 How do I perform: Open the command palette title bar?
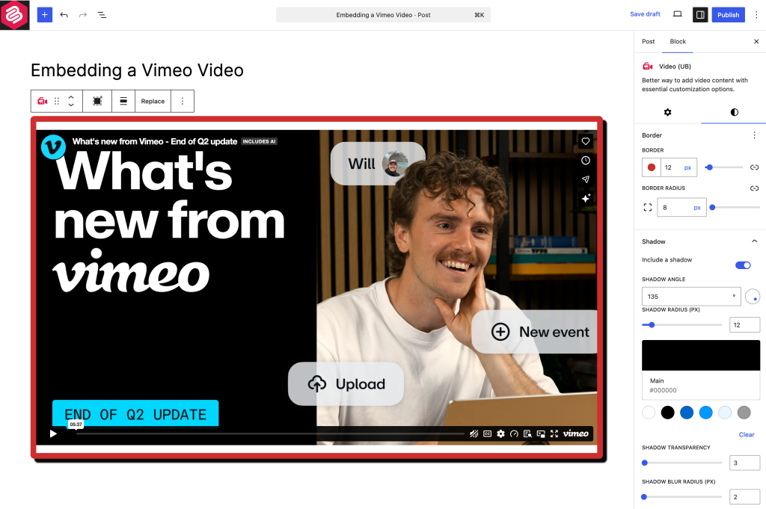[x=383, y=15]
